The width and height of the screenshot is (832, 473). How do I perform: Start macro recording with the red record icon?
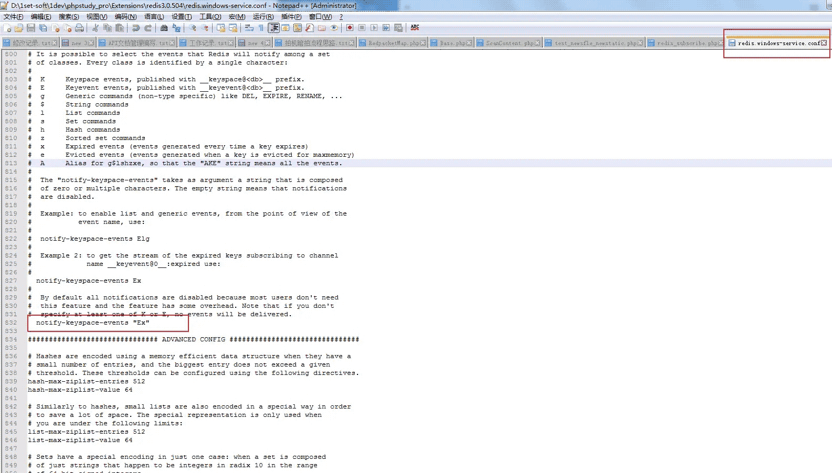click(350, 28)
